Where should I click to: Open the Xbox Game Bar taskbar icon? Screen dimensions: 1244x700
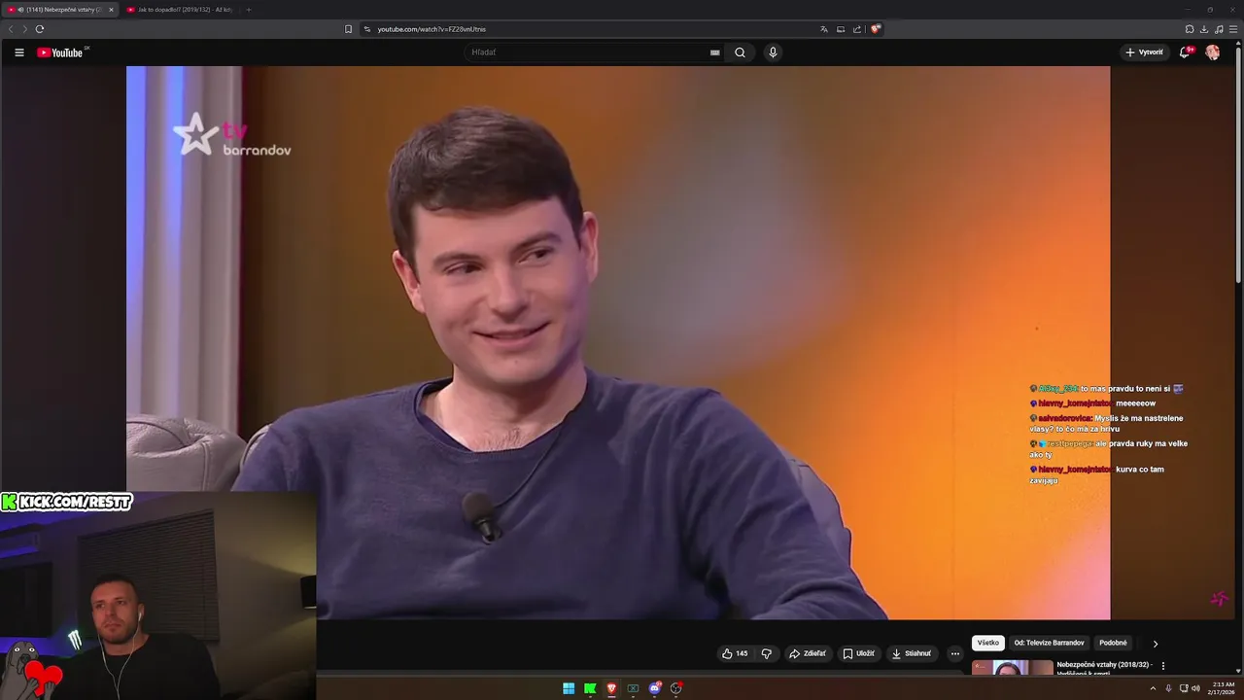tap(633, 688)
